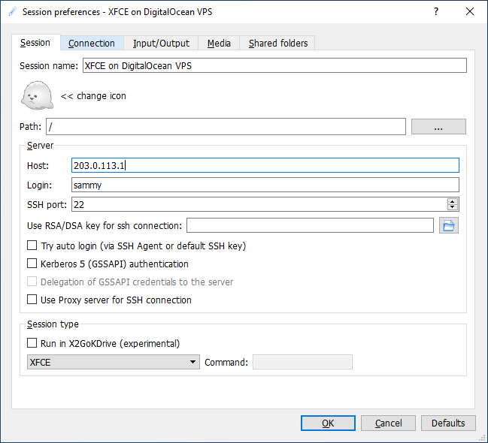Select the Session tab

[x=35, y=42]
